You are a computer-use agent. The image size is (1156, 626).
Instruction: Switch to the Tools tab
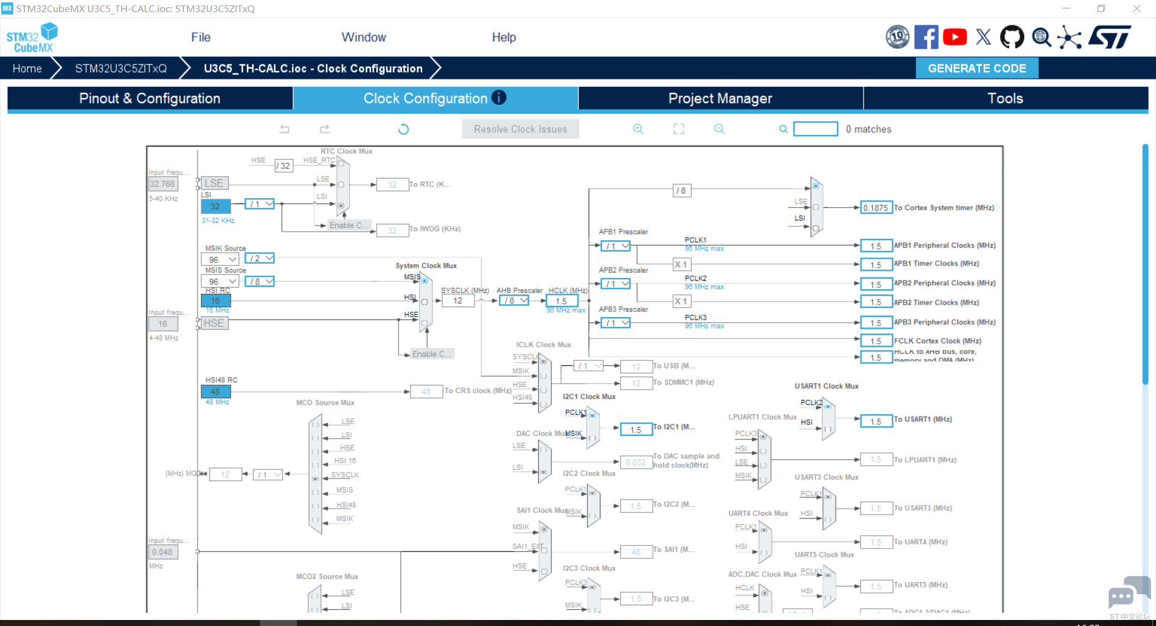1005,98
